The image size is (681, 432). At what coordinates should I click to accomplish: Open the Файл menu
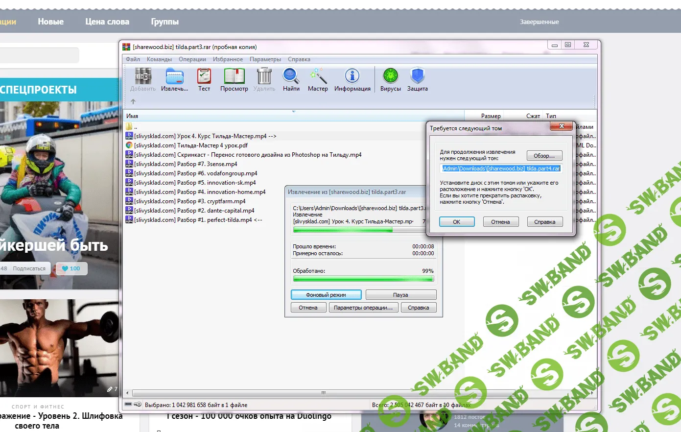pyautogui.click(x=133, y=59)
